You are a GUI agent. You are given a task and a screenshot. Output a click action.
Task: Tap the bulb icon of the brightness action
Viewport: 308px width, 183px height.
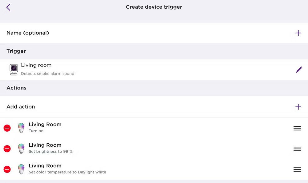click(21, 149)
